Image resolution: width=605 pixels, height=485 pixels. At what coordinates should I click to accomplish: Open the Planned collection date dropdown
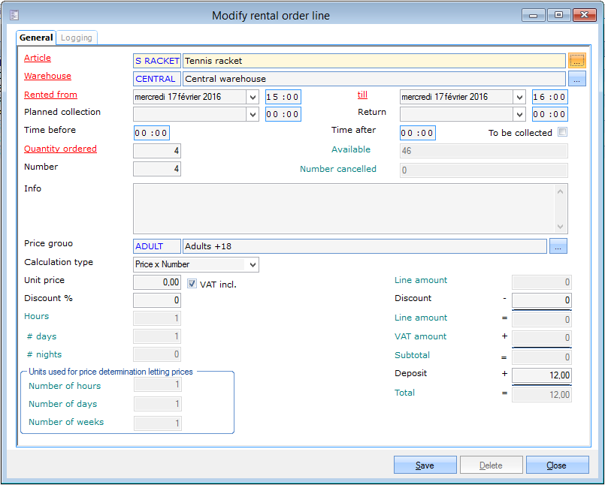[x=252, y=114]
